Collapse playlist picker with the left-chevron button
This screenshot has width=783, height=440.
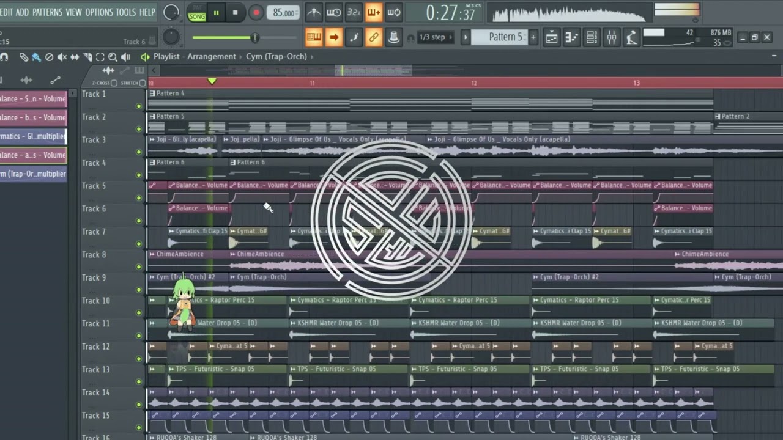[154, 71]
